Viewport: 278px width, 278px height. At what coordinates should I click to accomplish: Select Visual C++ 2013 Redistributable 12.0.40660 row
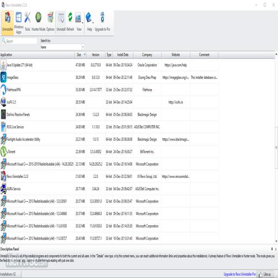(109, 214)
